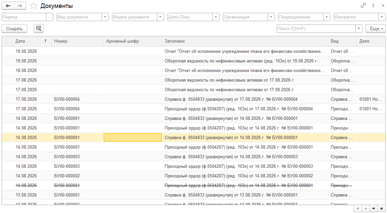Image resolution: width=387 pixels, height=213 pixels.
Task: Click the Поиск (Ctrl+F) search field
Action: click(x=316, y=29)
